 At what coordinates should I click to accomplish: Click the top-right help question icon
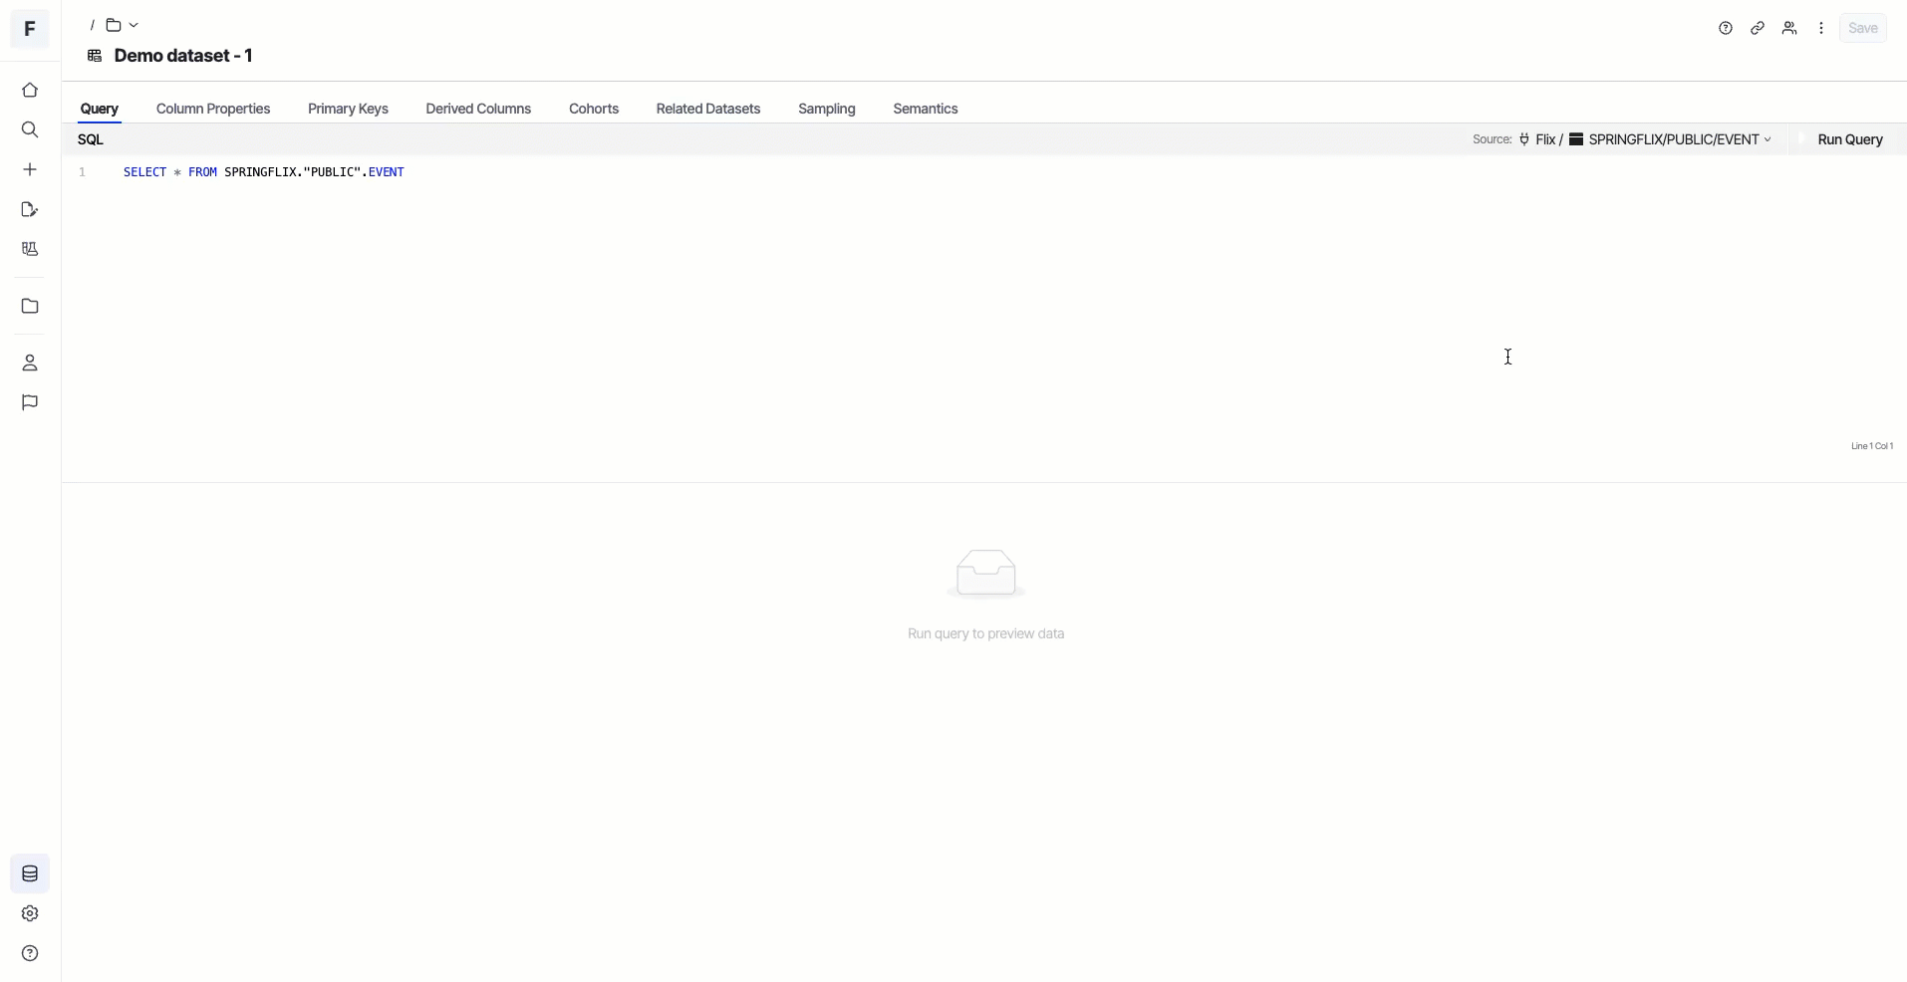pyautogui.click(x=1726, y=28)
